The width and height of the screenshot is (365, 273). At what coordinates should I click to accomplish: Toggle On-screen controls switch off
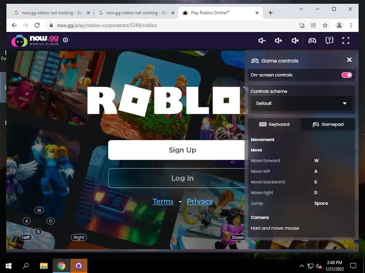click(346, 75)
